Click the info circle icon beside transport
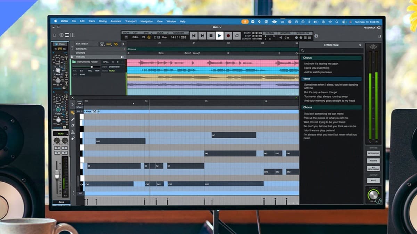 coord(316,35)
